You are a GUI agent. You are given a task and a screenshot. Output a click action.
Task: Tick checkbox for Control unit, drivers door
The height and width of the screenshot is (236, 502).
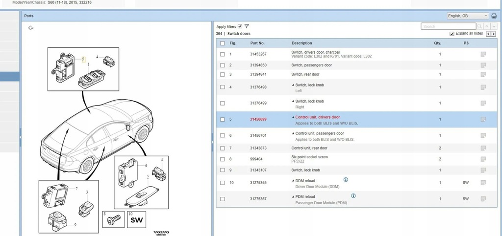(x=223, y=119)
